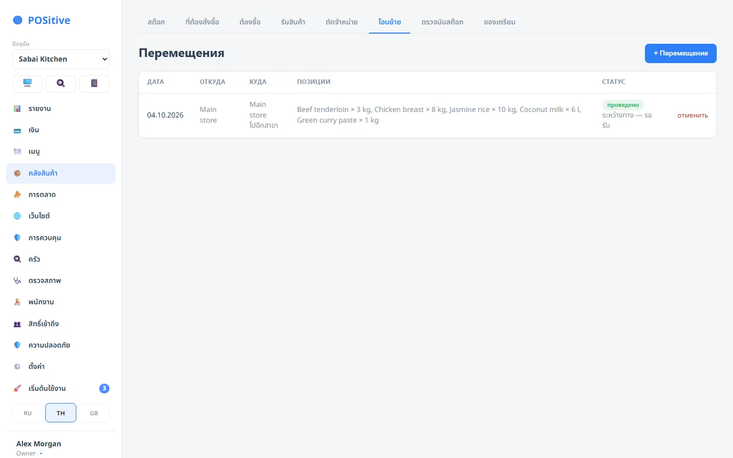Click the megaphone icon beside การตลาด
733x458 pixels.
(x=17, y=194)
